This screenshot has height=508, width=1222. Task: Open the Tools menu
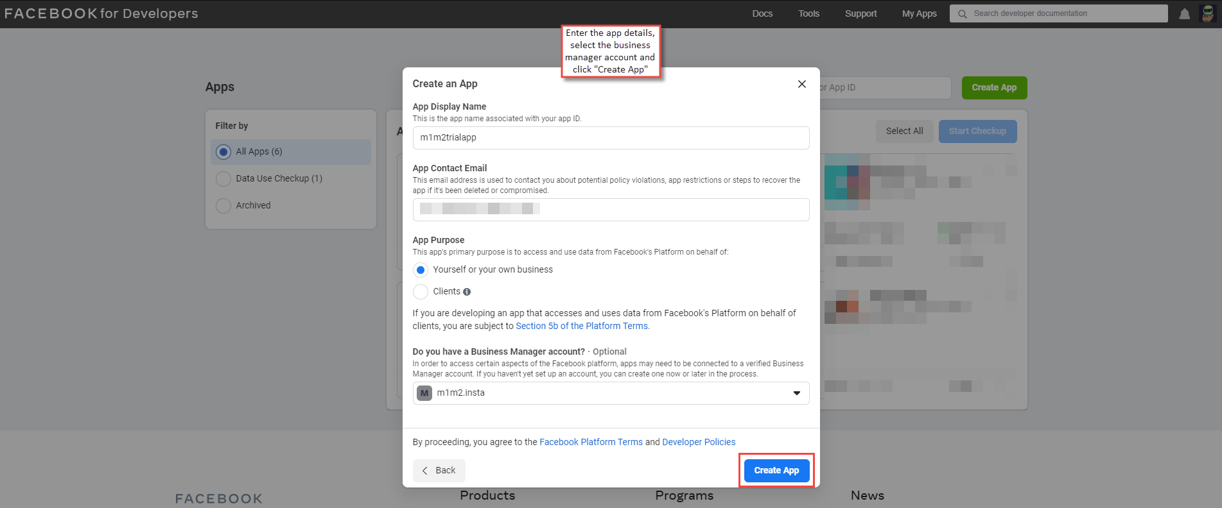(x=808, y=13)
